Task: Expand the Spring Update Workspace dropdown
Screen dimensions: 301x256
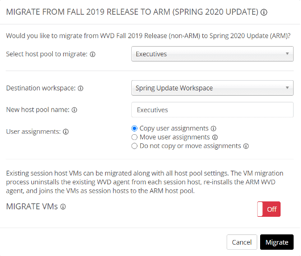Action: 212,88
